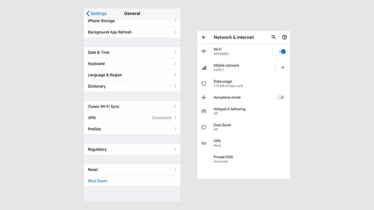Open Keyboard settings
The height and width of the screenshot is (210, 374).
click(132, 63)
